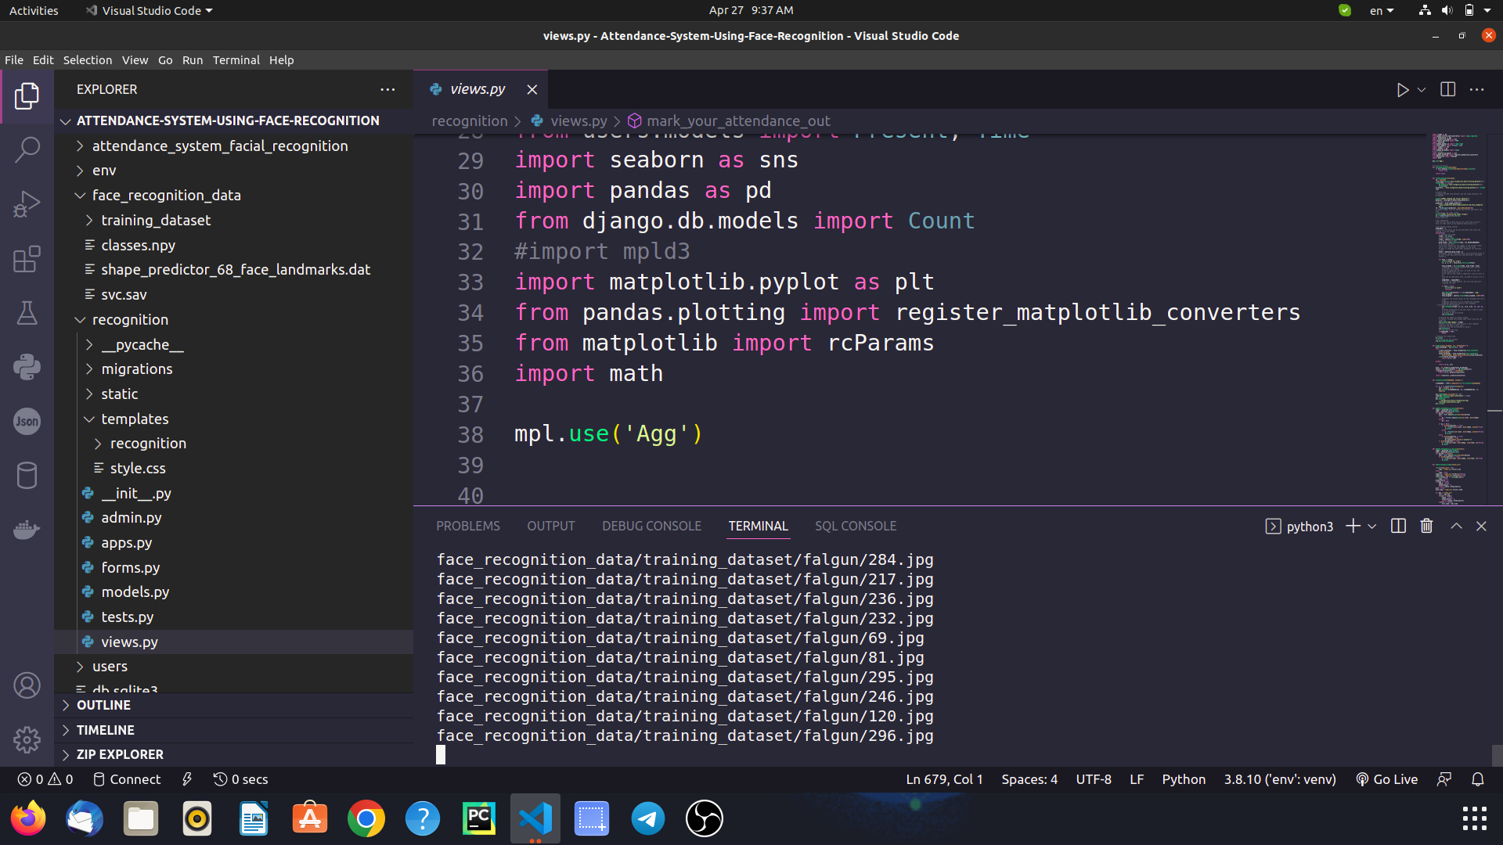
Task: Toggle the split editor layout
Action: click(1447, 89)
